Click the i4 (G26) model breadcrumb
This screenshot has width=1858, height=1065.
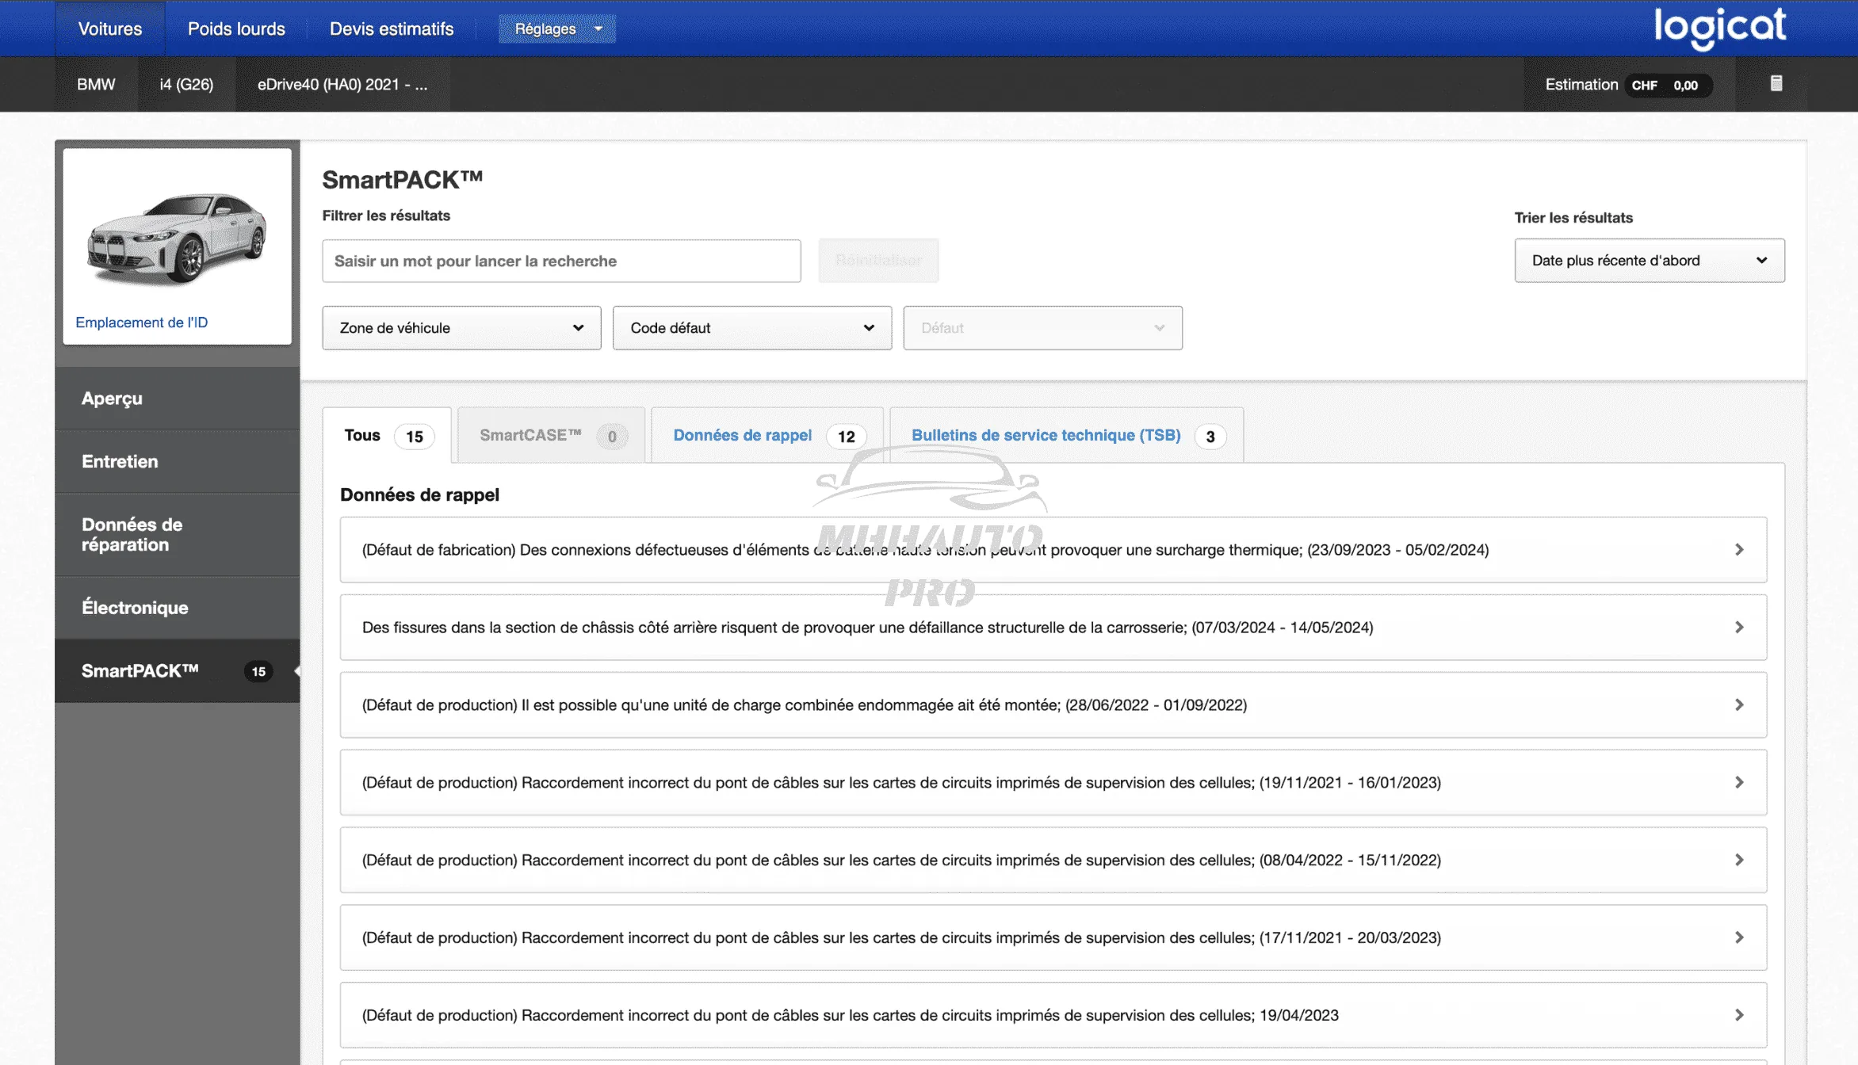(x=186, y=84)
